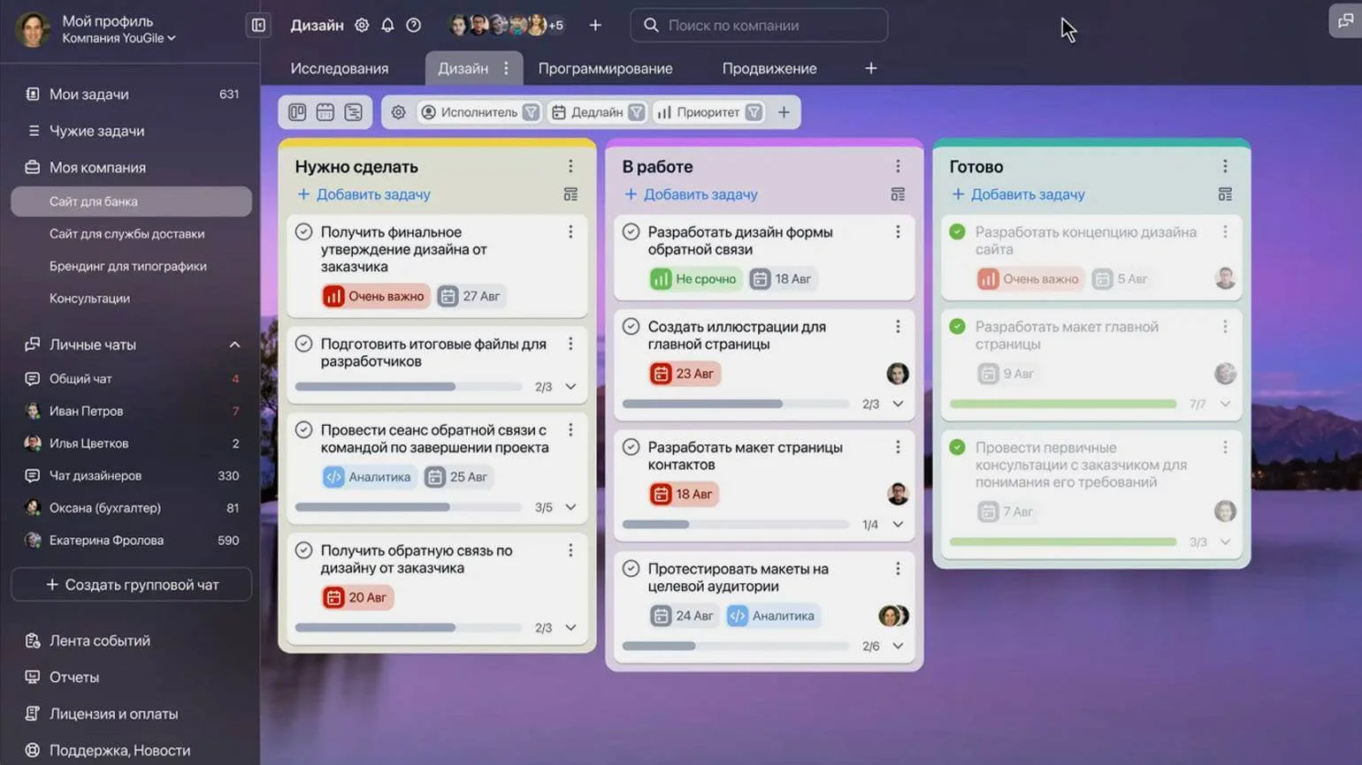Expand subtasks of Подготовить итоговые файлы card
Viewport: 1362px width, 765px height.
(570, 387)
